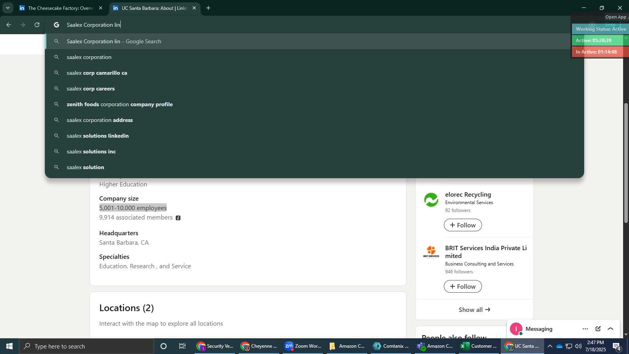Open Windows Start menu

[9, 346]
